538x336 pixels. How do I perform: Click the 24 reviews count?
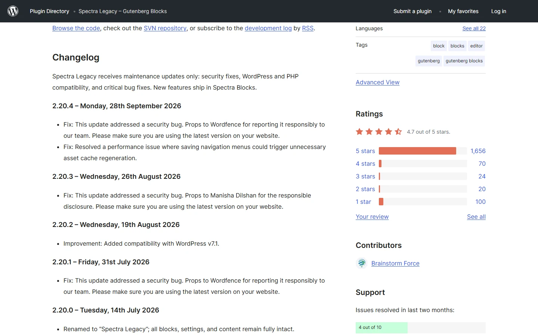tap(482, 176)
